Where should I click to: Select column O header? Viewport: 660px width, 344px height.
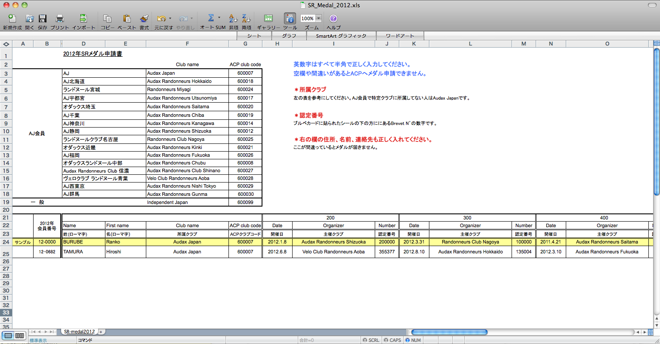607,44
